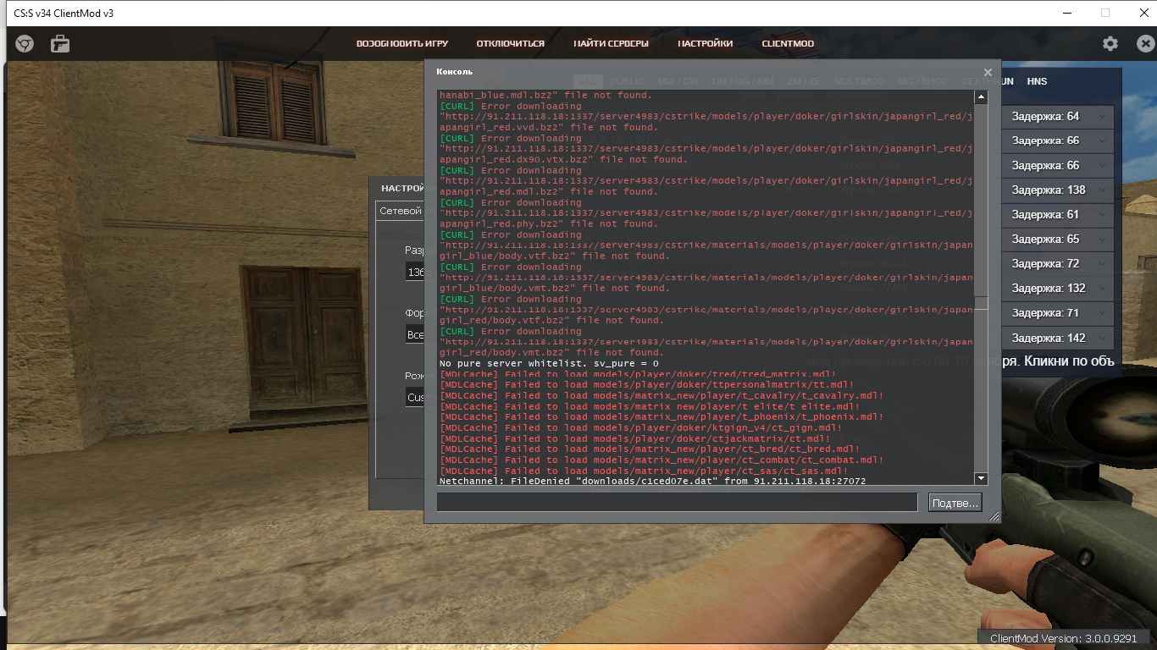The width and height of the screenshot is (1157, 650).
Task: Click the Netchannel FileDenied console line
Action: [652, 481]
